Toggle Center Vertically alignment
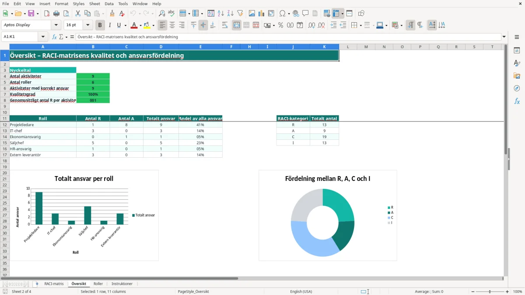 (203, 25)
